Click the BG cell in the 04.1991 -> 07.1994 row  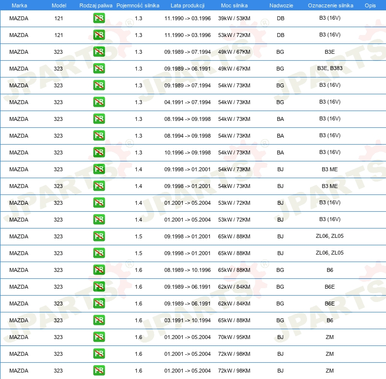[x=280, y=102]
